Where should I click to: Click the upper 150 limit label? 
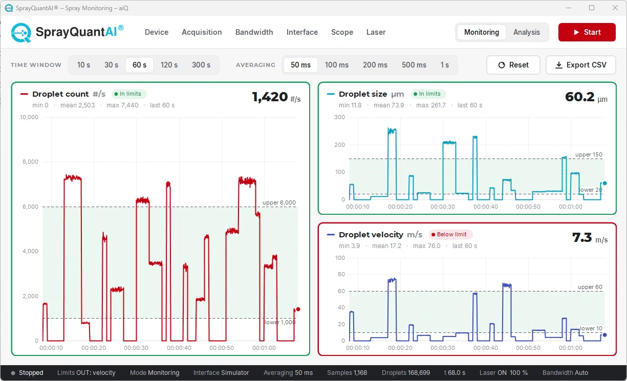(x=589, y=154)
